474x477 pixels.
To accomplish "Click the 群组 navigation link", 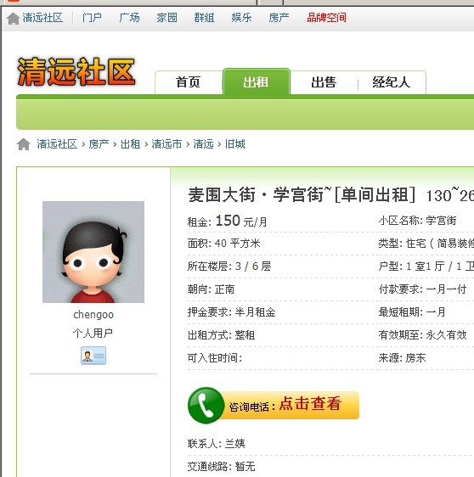I will tap(204, 18).
